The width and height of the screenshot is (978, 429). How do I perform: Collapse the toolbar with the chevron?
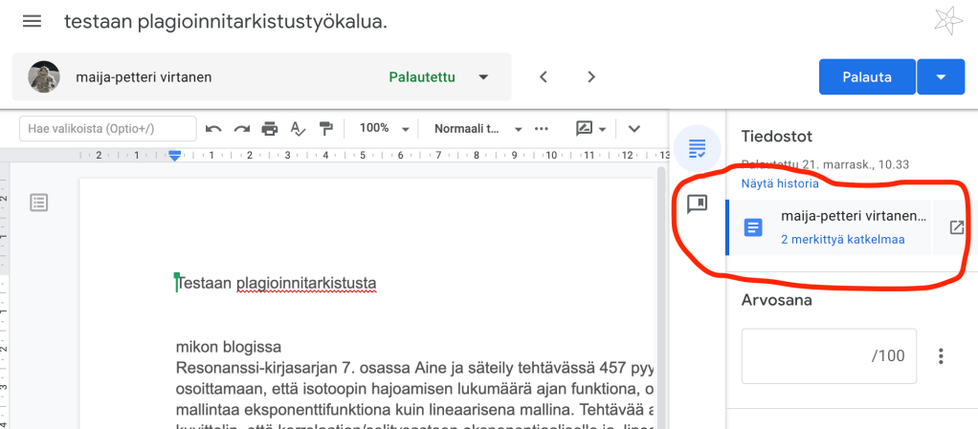click(633, 128)
